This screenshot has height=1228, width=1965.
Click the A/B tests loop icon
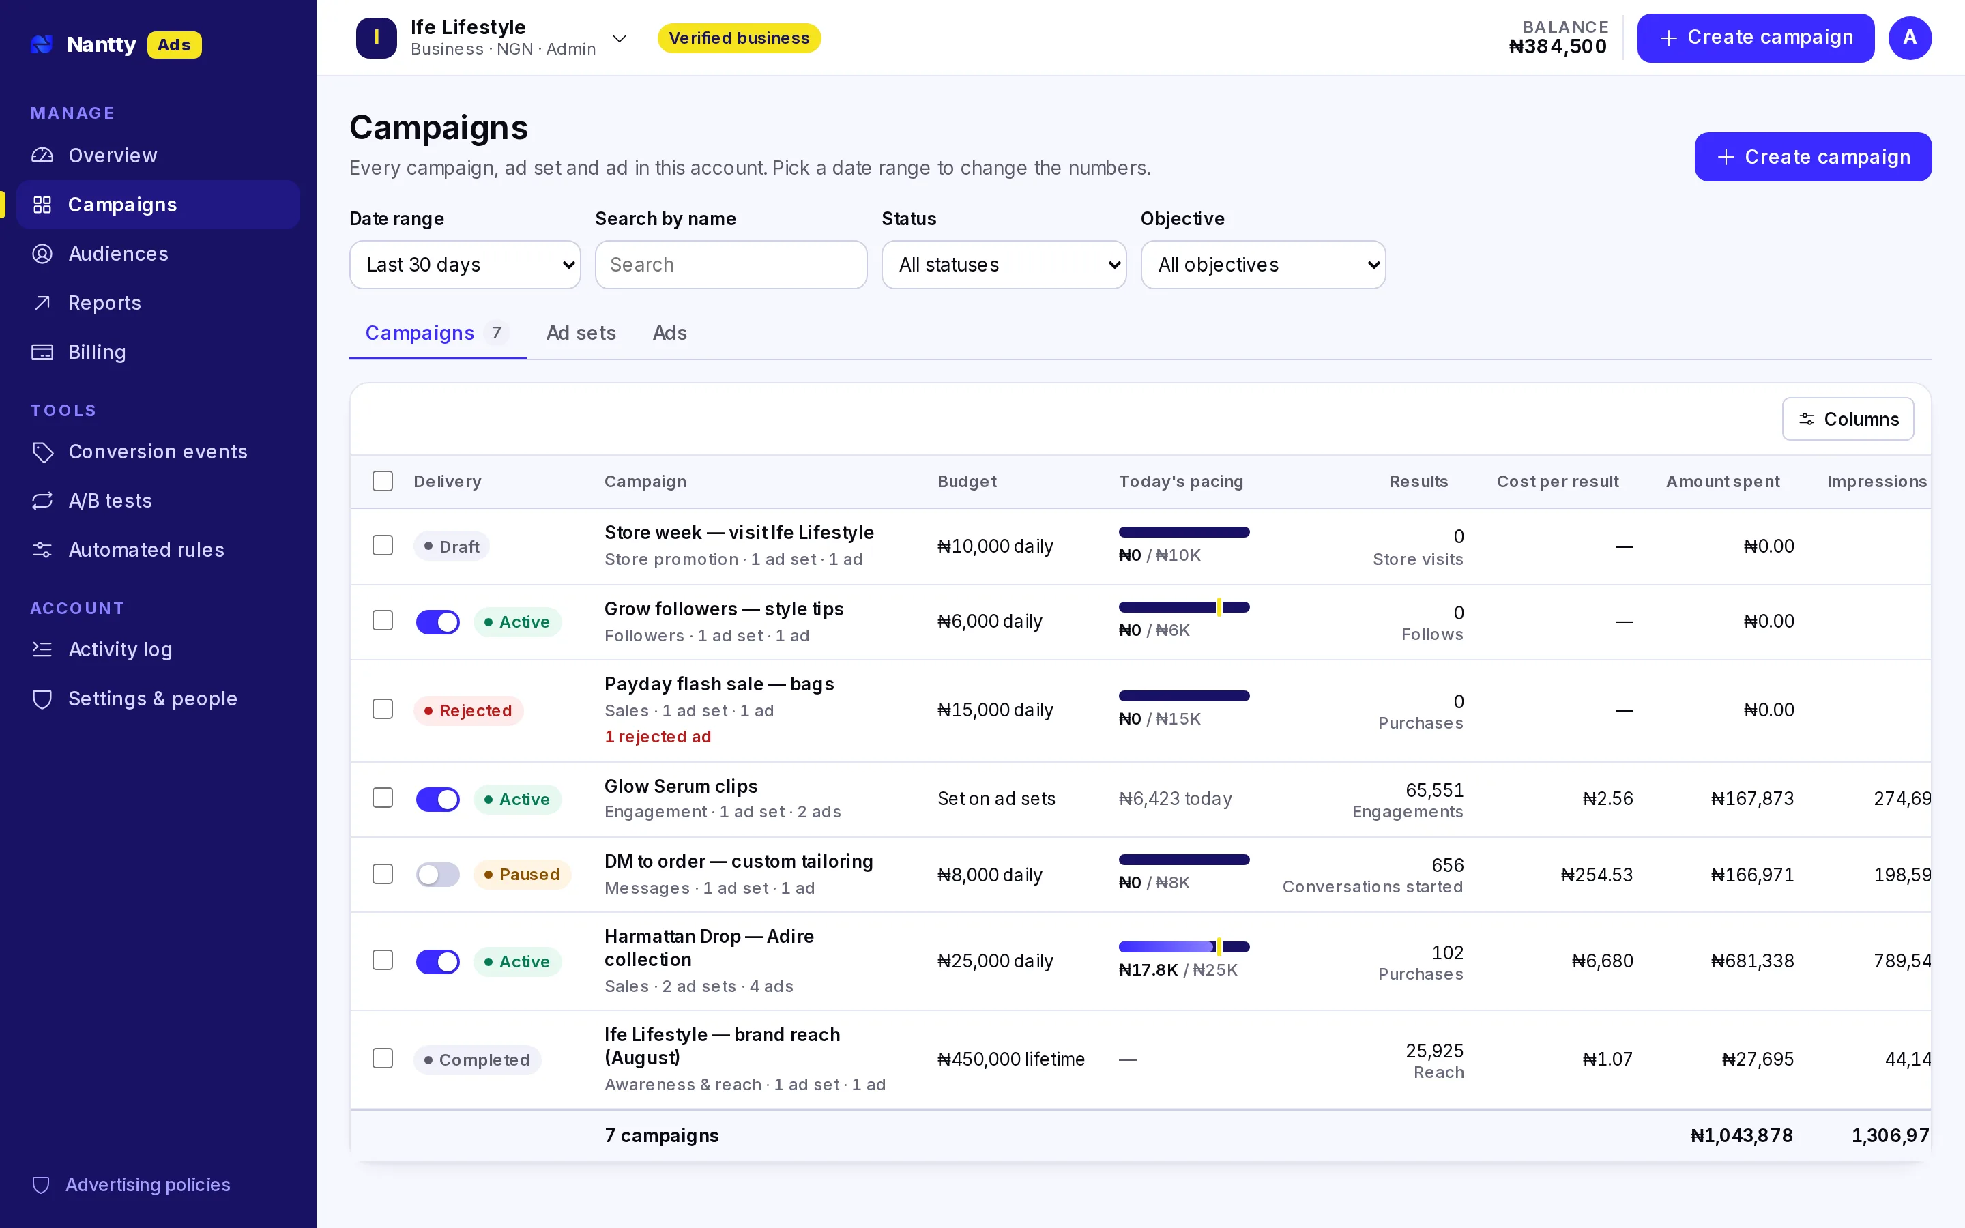point(42,500)
